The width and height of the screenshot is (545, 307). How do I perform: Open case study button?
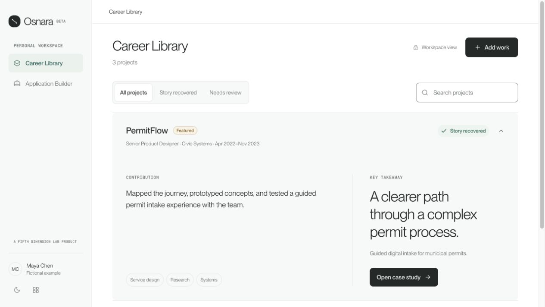pyautogui.click(x=404, y=277)
